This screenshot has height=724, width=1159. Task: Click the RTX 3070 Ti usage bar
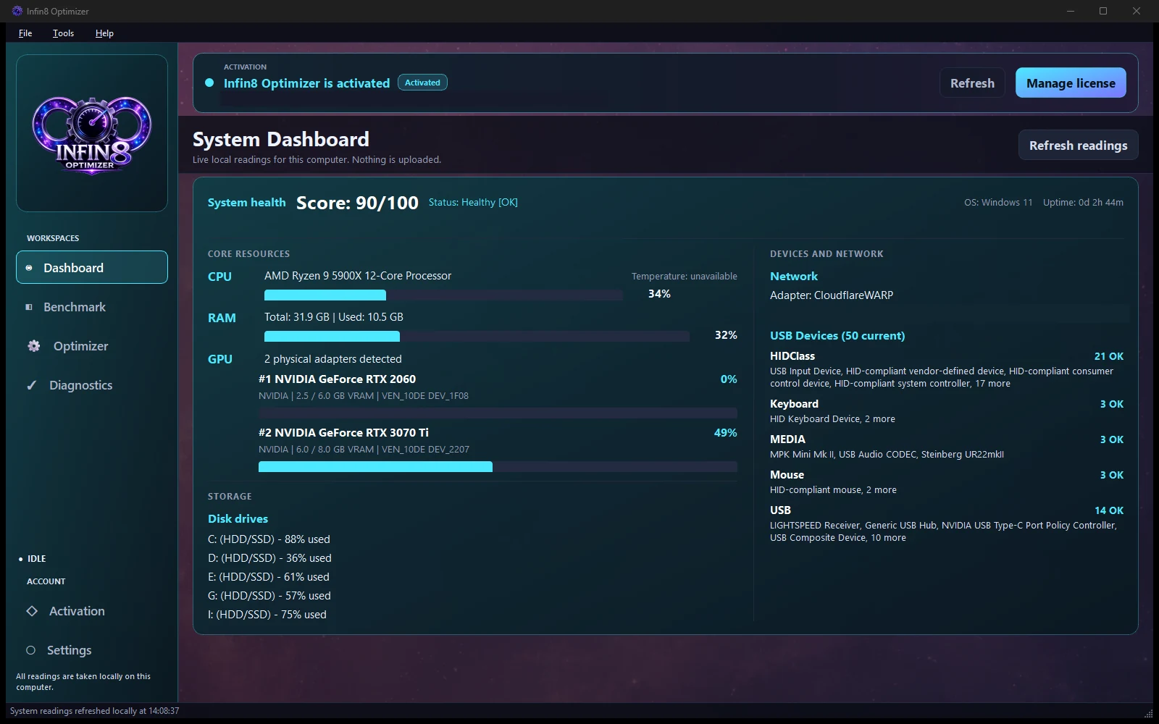pyautogui.click(x=498, y=467)
